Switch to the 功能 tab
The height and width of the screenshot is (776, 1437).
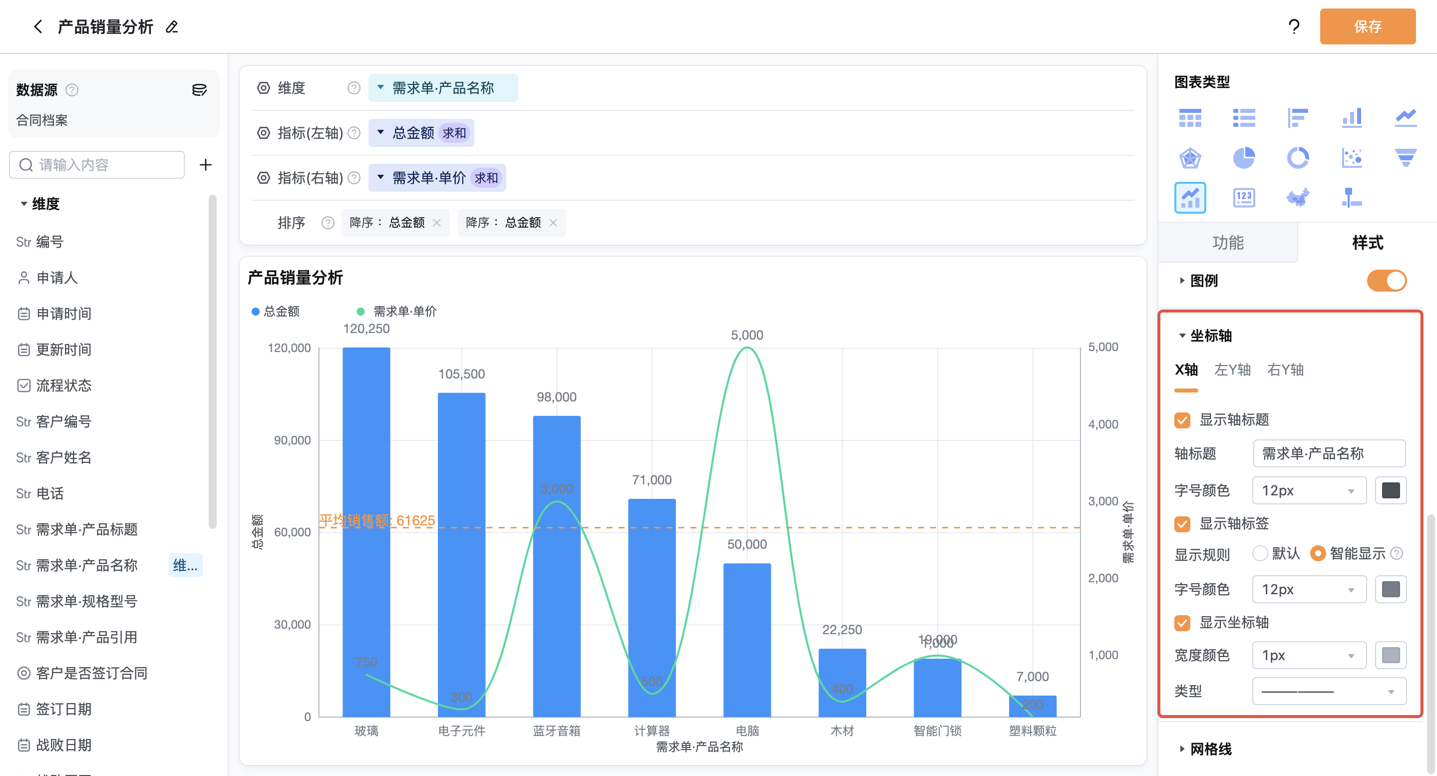point(1227,243)
